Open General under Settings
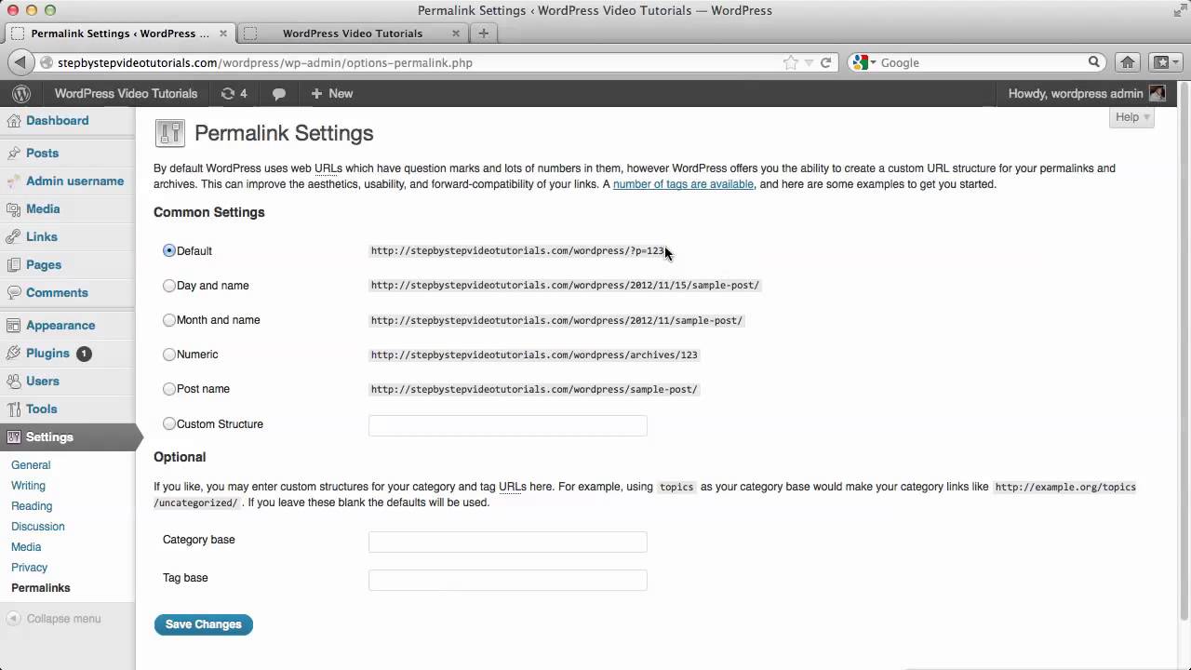1191x670 pixels. tap(31, 465)
